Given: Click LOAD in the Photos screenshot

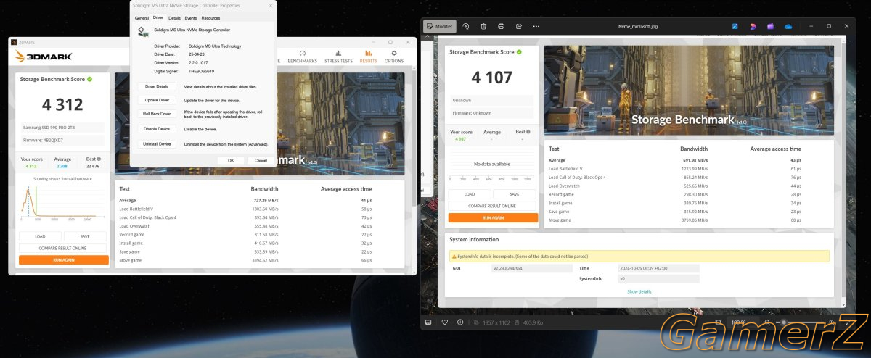Looking at the screenshot, I should click(469, 194).
